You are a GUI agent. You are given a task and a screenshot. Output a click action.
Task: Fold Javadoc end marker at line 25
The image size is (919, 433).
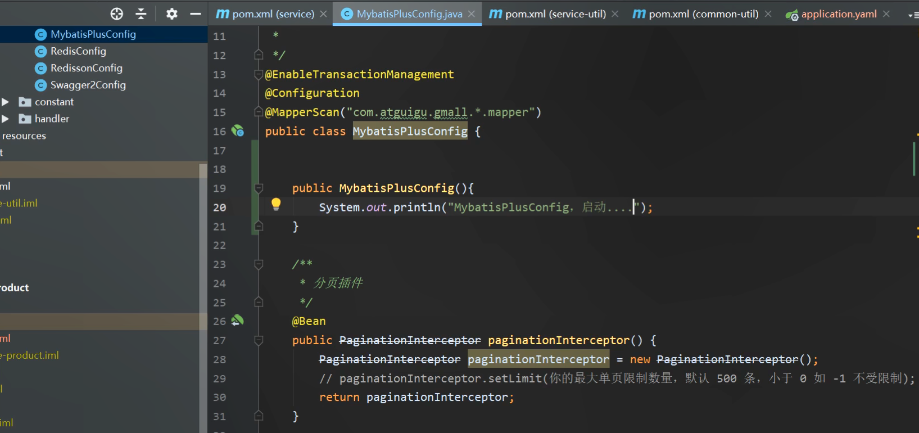[259, 302]
